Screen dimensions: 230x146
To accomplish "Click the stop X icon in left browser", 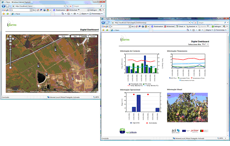I will click(70, 6).
